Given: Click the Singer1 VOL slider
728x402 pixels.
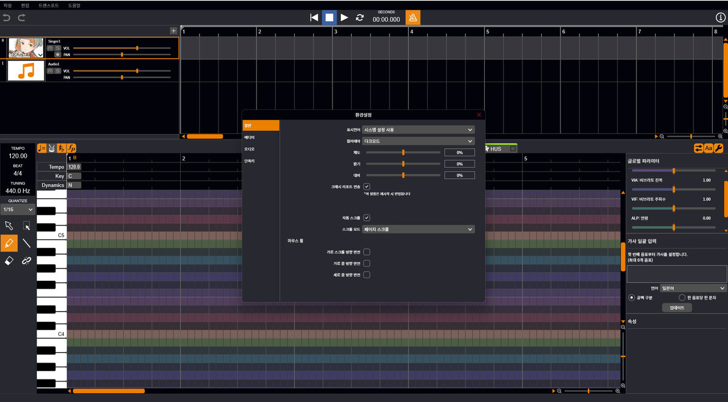Looking at the screenshot, I should click(x=122, y=47).
